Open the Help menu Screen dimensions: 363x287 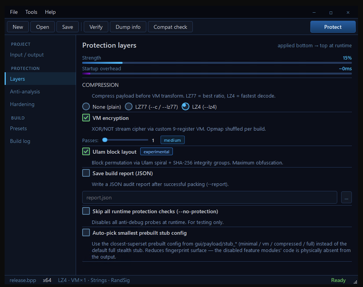click(50, 12)
